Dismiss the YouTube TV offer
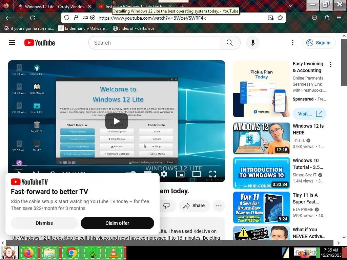This screenshot has height=260, width=347. (x=44, y=223)
